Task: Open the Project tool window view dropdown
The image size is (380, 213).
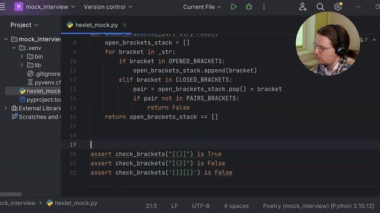Action: 24,25
